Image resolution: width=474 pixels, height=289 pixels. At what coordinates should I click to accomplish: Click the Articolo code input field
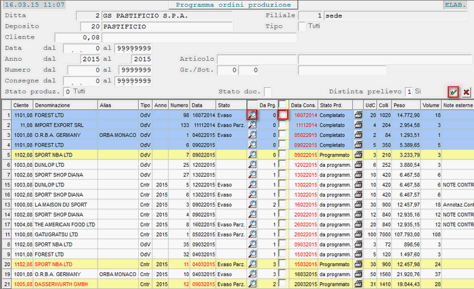coord(257,59)
